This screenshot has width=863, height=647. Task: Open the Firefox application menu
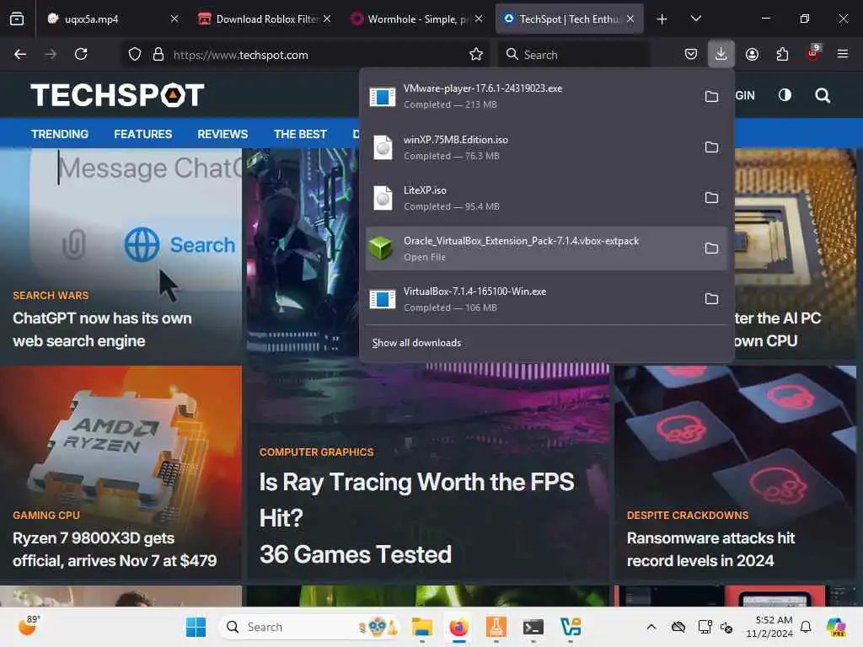click(x=843, y=54)
